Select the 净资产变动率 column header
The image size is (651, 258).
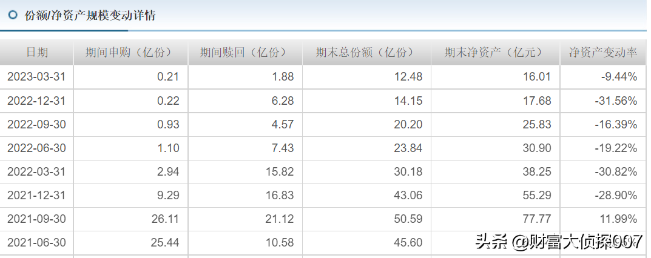tap(603, 52)
